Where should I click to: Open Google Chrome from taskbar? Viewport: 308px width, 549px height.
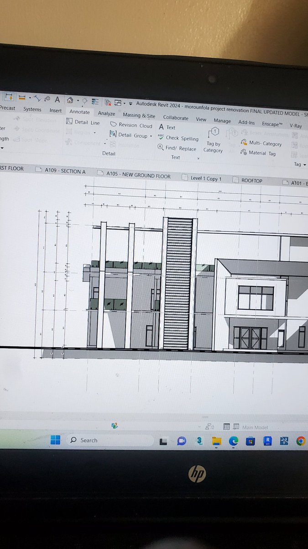(301, 441)
